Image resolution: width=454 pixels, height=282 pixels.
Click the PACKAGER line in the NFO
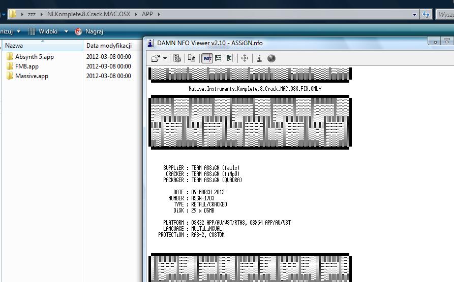pyautogui.click(x=203, y=180)
